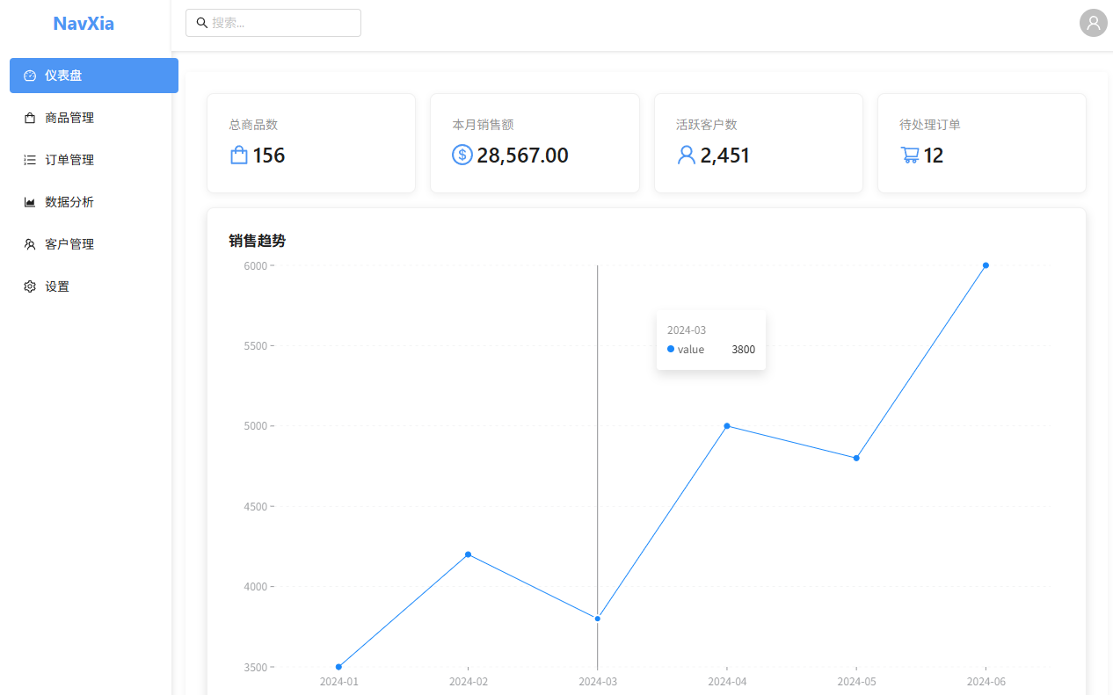
Task: Click the 2024-04 data point on chart
Action: (x=727, y=426)
